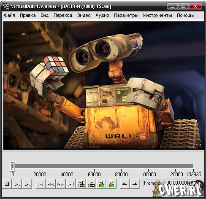Jump to the start of video
The width and height of the screenshot is (206, 199).
(x=41, y=184)
